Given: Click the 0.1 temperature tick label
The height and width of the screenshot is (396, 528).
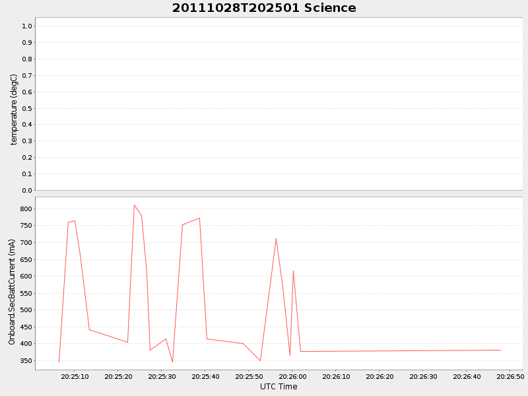Looking at the screenshot, I should click(x=27, y=174).
